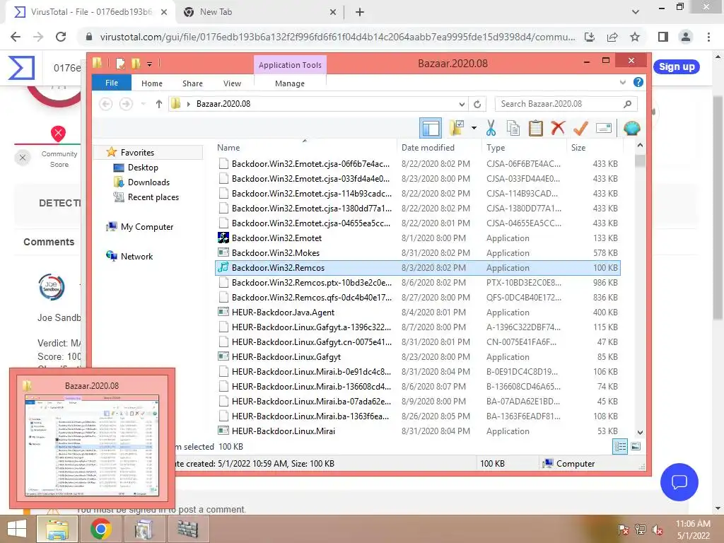Viewport: 724px width, 543px height.
Task: Switch to the View ribbon tab
Action: [x=232, y=83]
